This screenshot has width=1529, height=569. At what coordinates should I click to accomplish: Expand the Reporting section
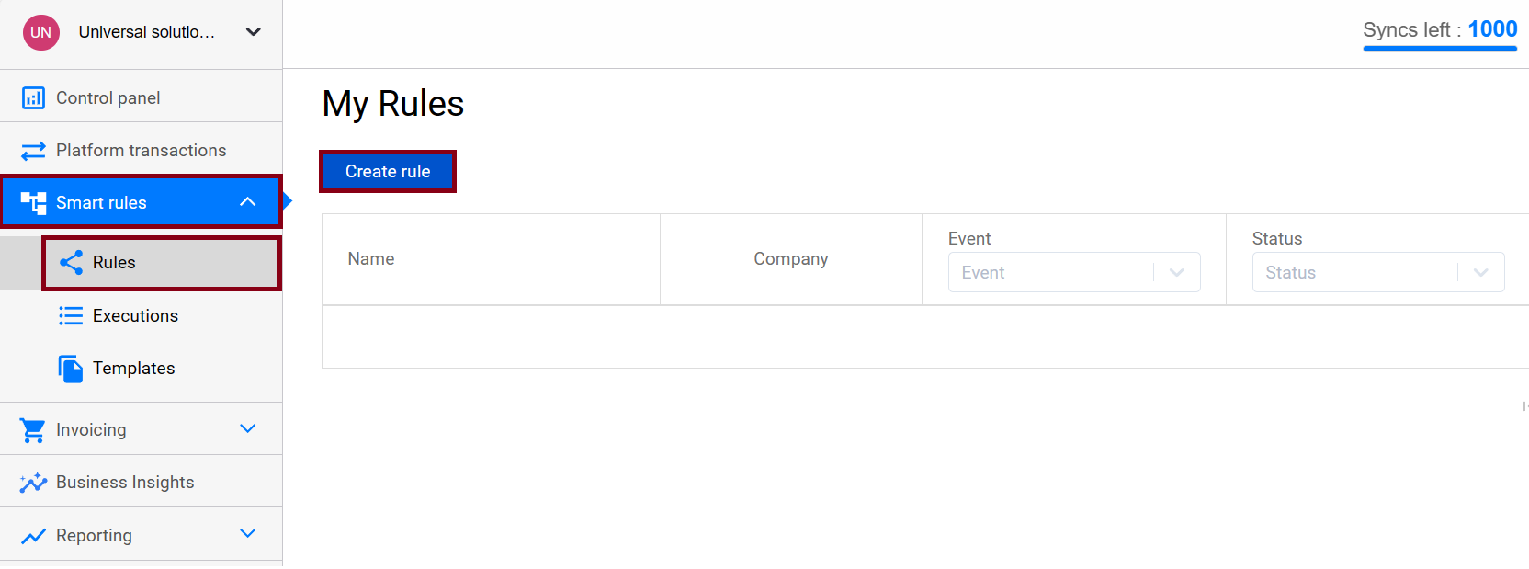tap(247, 533)
